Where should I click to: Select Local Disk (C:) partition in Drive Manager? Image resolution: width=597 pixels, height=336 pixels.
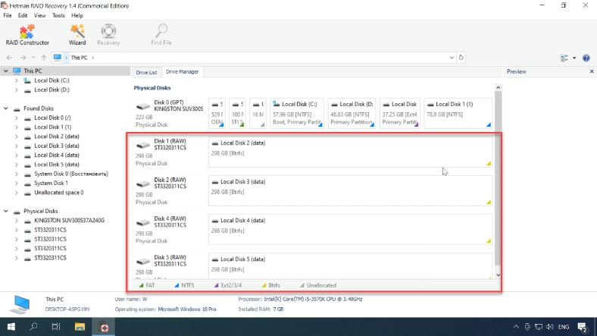click(297, 113)
